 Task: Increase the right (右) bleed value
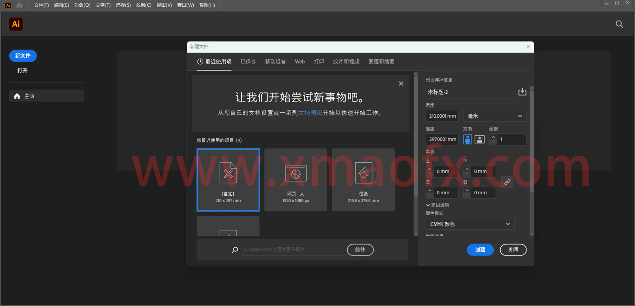pyautogui.click(x=467, y=190)
